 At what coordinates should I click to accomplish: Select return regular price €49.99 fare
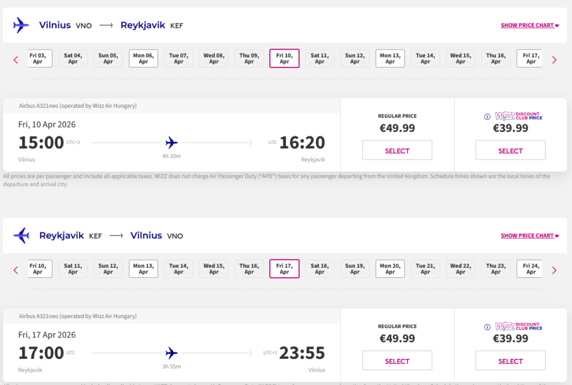(397, 361)
